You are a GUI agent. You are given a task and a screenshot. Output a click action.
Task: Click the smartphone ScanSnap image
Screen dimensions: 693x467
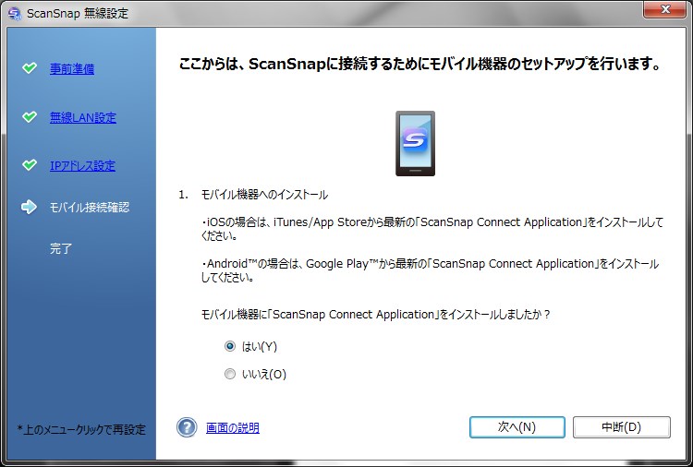414,143
